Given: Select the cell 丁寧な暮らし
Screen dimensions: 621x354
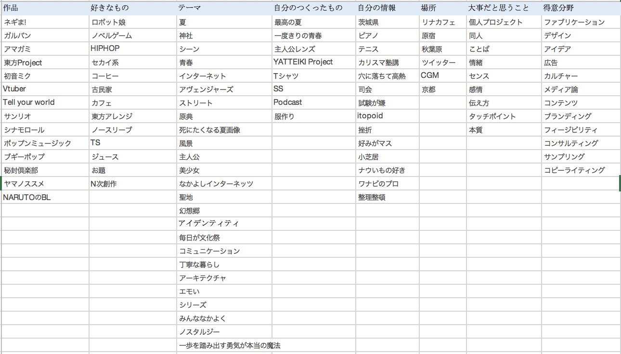Looking at the screenshot, I should (x=224, y=265).
